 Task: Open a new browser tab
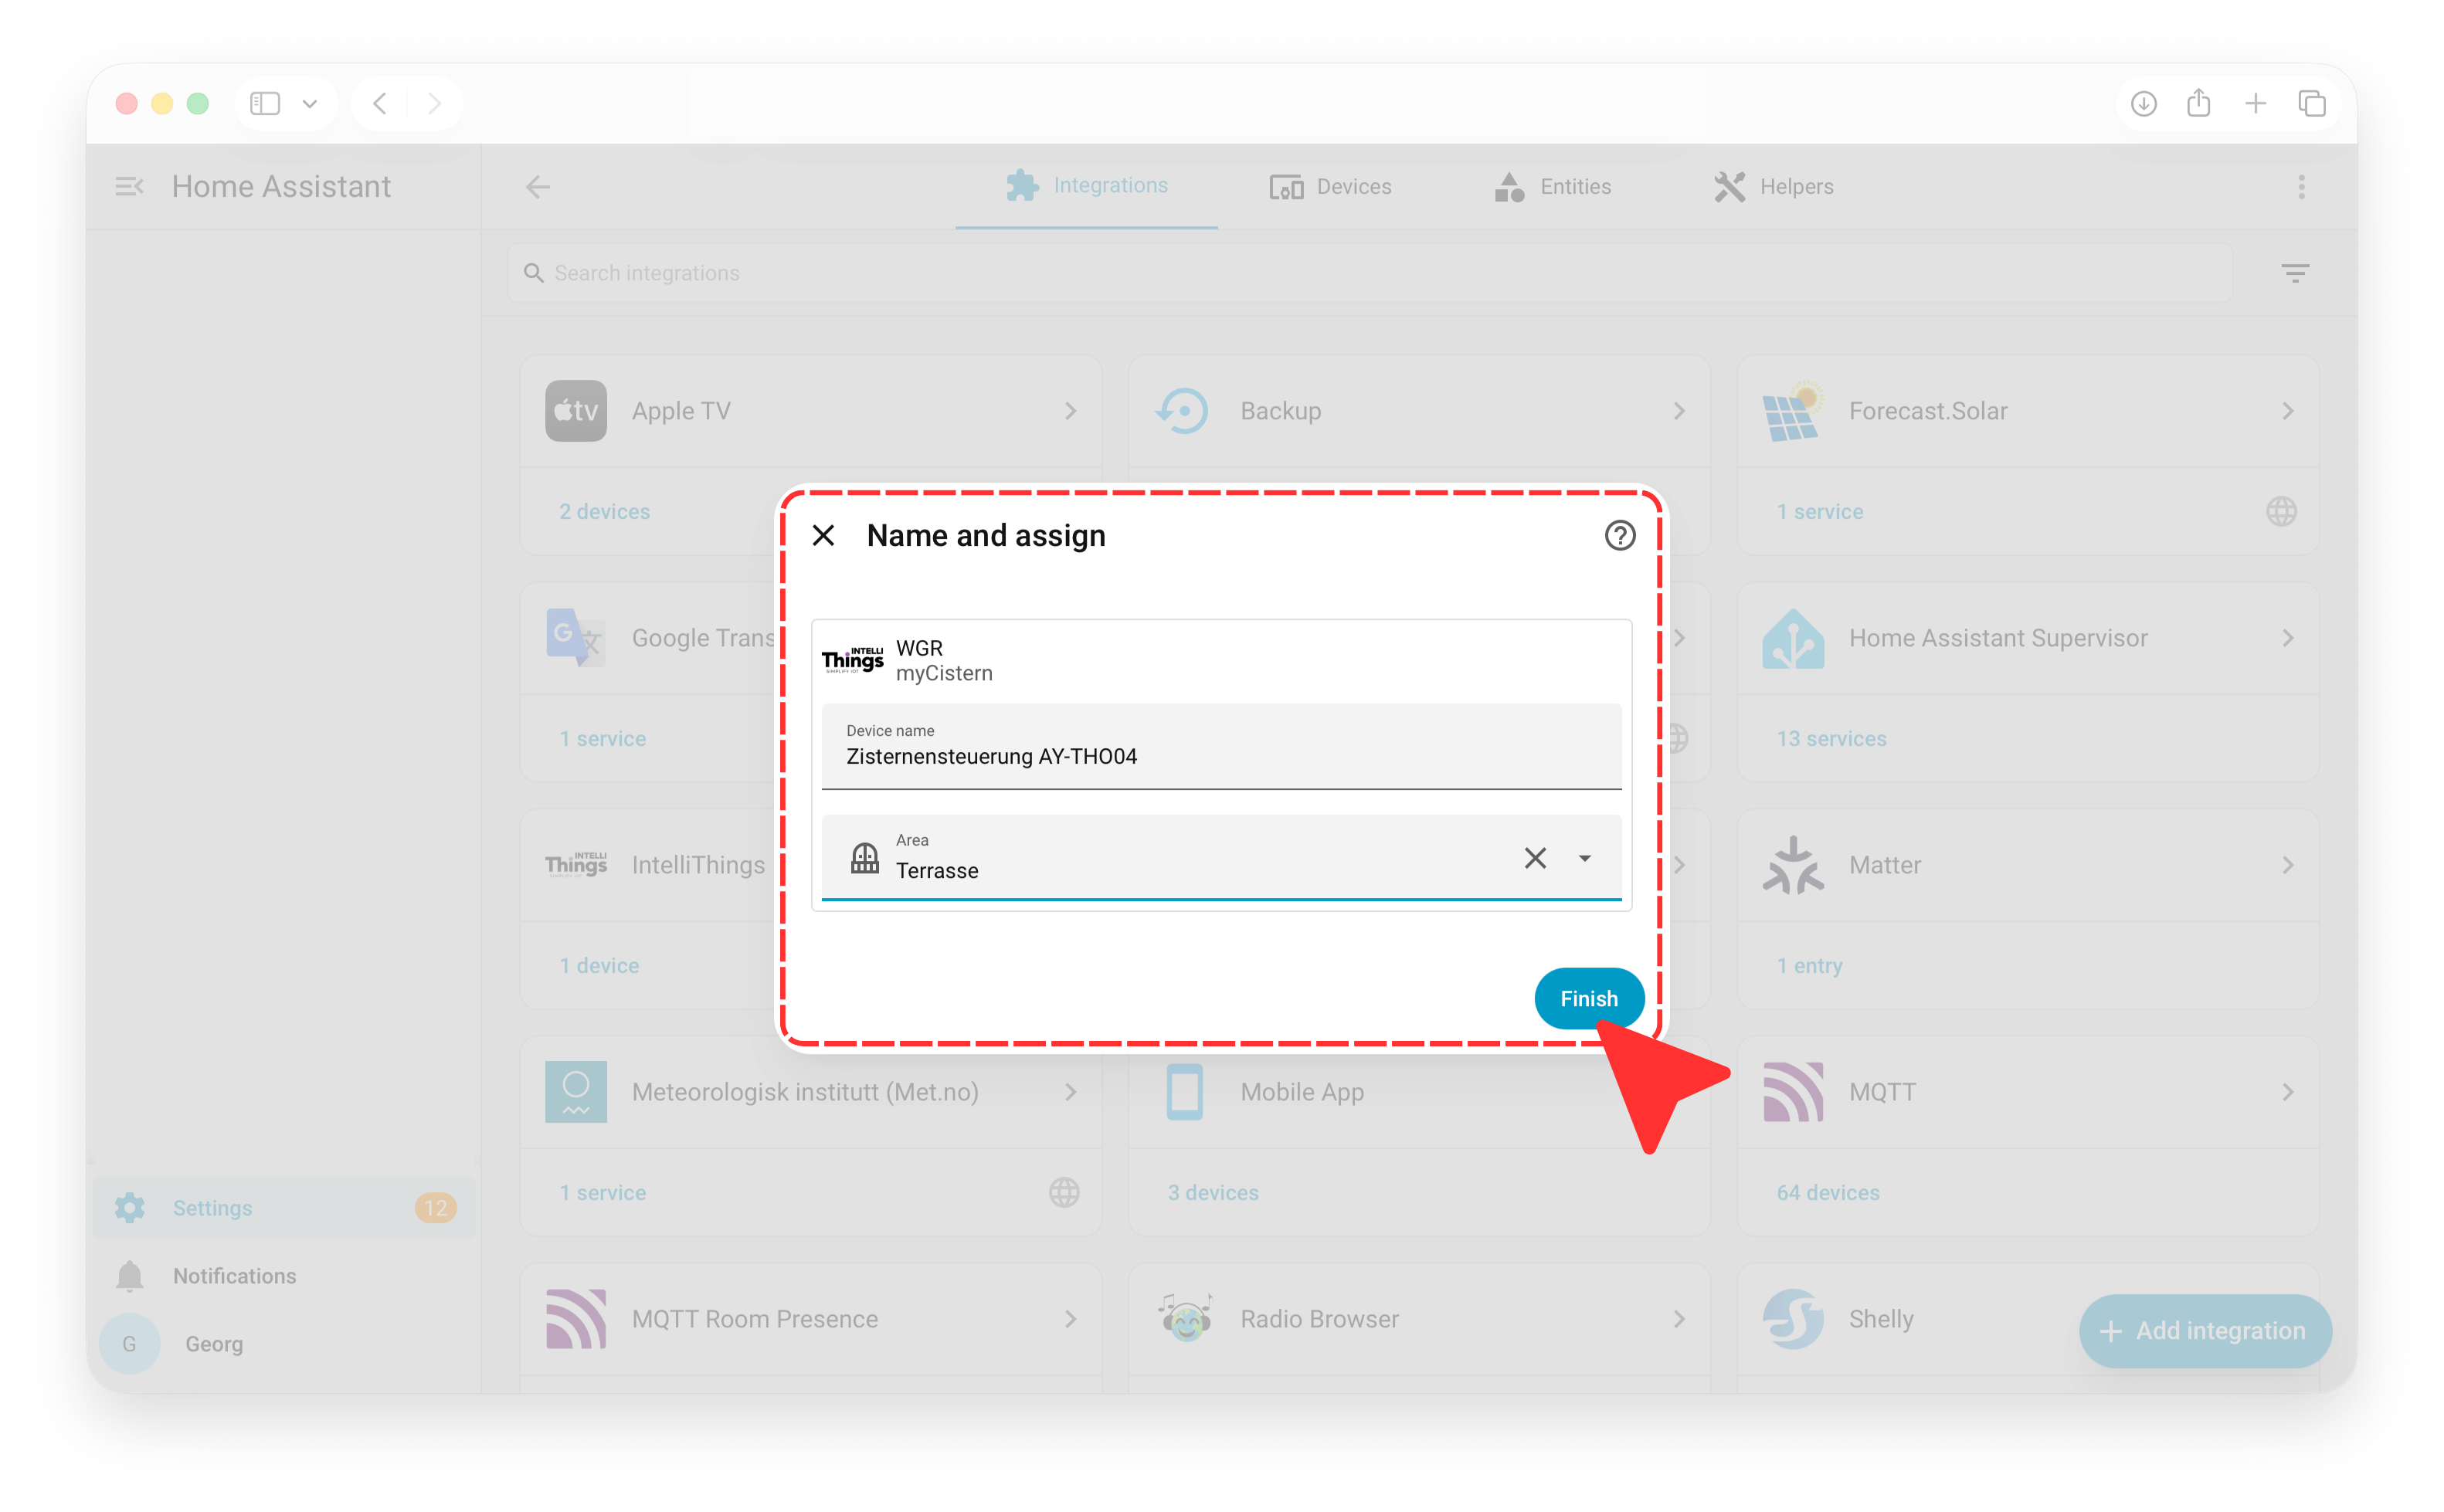pyautogui.click(x=2254, y=103)
